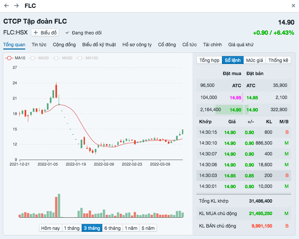Click the 2,164,400 bid volume

210,110
